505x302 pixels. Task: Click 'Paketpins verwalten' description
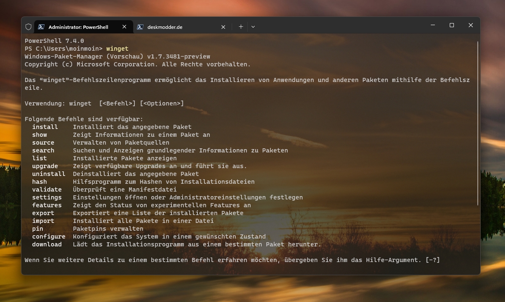(108, 229)
